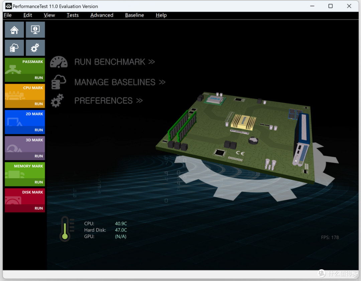Run the Memory Mark test
Viewport: 361px width, 281px height.
click(x=25, y=182)
